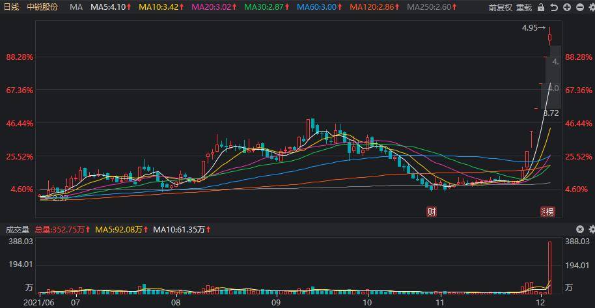Zoom in with the plus icon
Screen dimensions: 595x308
coord(566,7)
